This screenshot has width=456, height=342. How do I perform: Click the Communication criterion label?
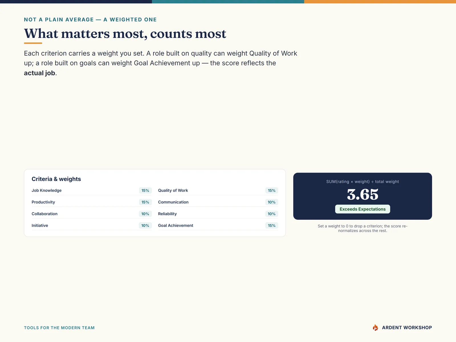click(173, 202)
